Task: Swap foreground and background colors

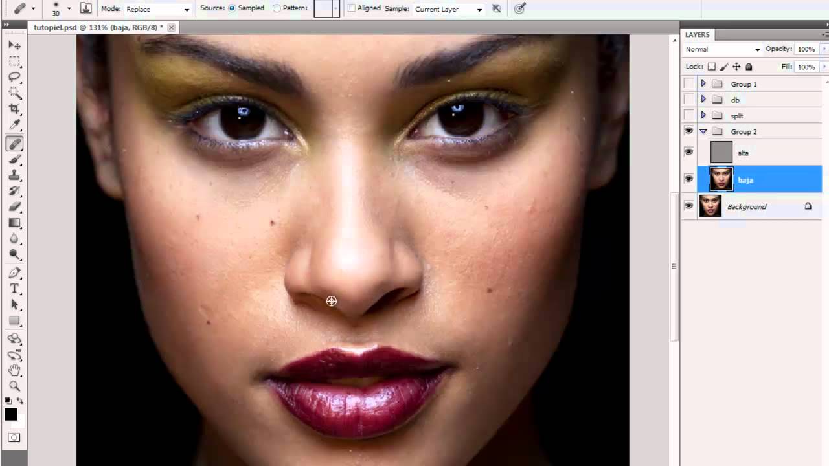Action: click(20, 401)
